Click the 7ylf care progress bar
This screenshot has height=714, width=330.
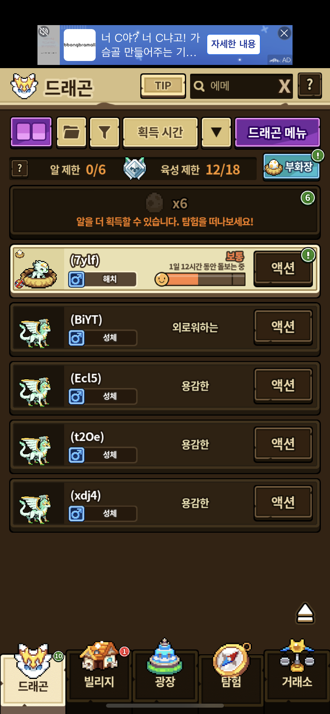coord(200,279)
